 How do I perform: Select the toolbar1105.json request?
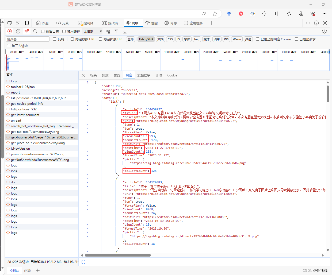pyautogui.click(x=42, y=87)
